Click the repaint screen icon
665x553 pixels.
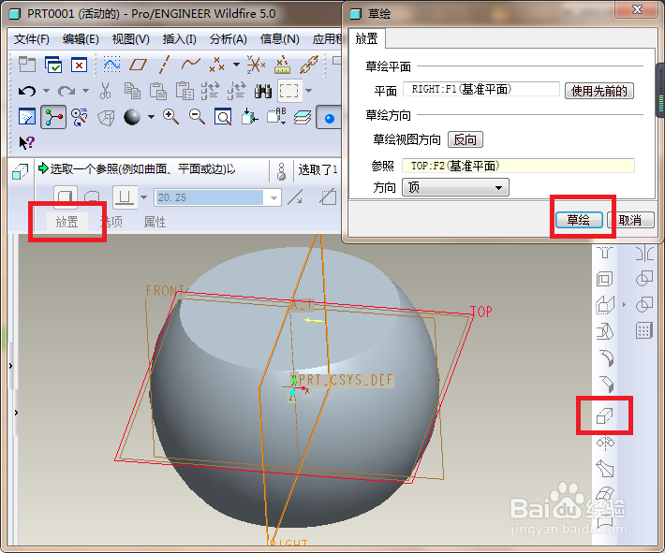coord(27,117)
